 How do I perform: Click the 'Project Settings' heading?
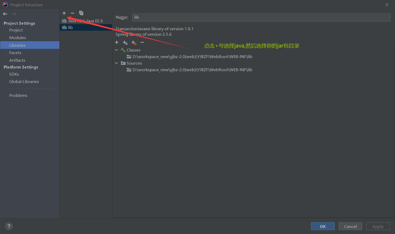[19, 23]
